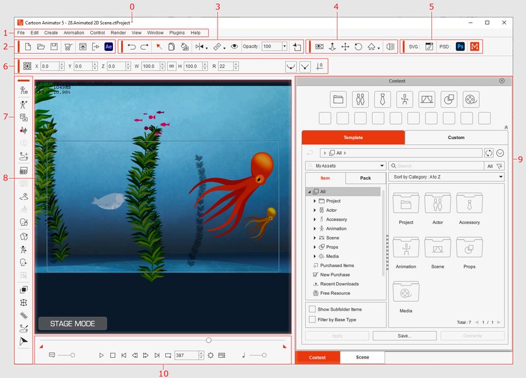
Task: Open the Render menu
Action: pos(118,33)
